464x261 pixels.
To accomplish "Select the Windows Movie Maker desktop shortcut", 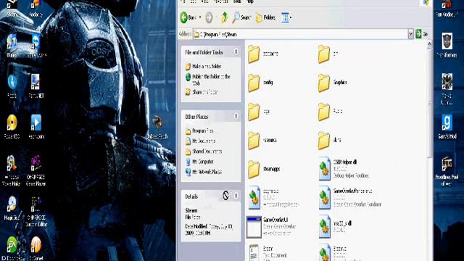I will click(12, 170).
